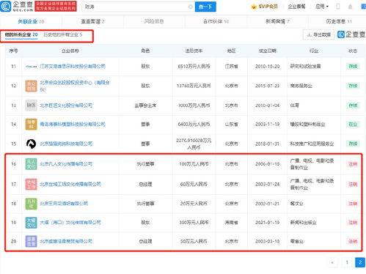Click green status tag in row 11
Image resolution: width=366 pixels, height=274 pixels.
point(353,67)
